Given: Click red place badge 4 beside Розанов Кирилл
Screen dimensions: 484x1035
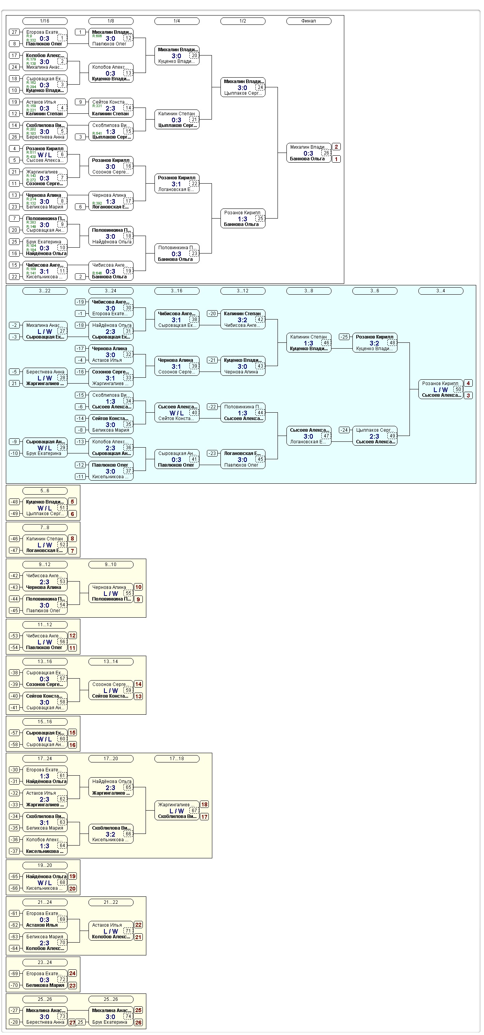Looking at the screenshot, I should 468,383.
